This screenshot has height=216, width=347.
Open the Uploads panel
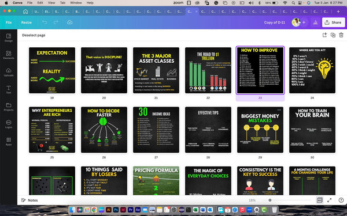click(9, 73)
